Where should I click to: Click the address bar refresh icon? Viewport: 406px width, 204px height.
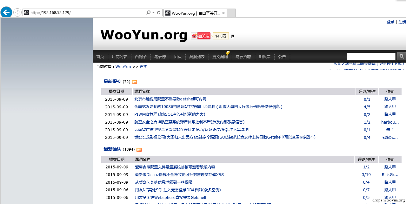[x=159, y=13]
